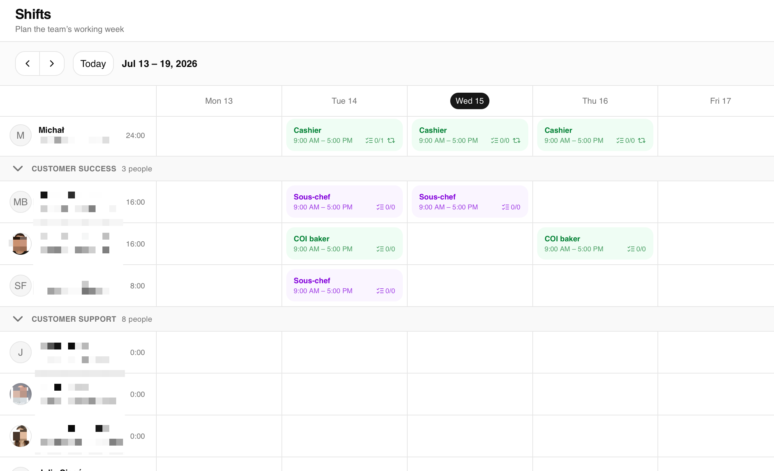
Task: Click repeat icon on Wednesday Cashier shift
Action: [x=517, y=140]
